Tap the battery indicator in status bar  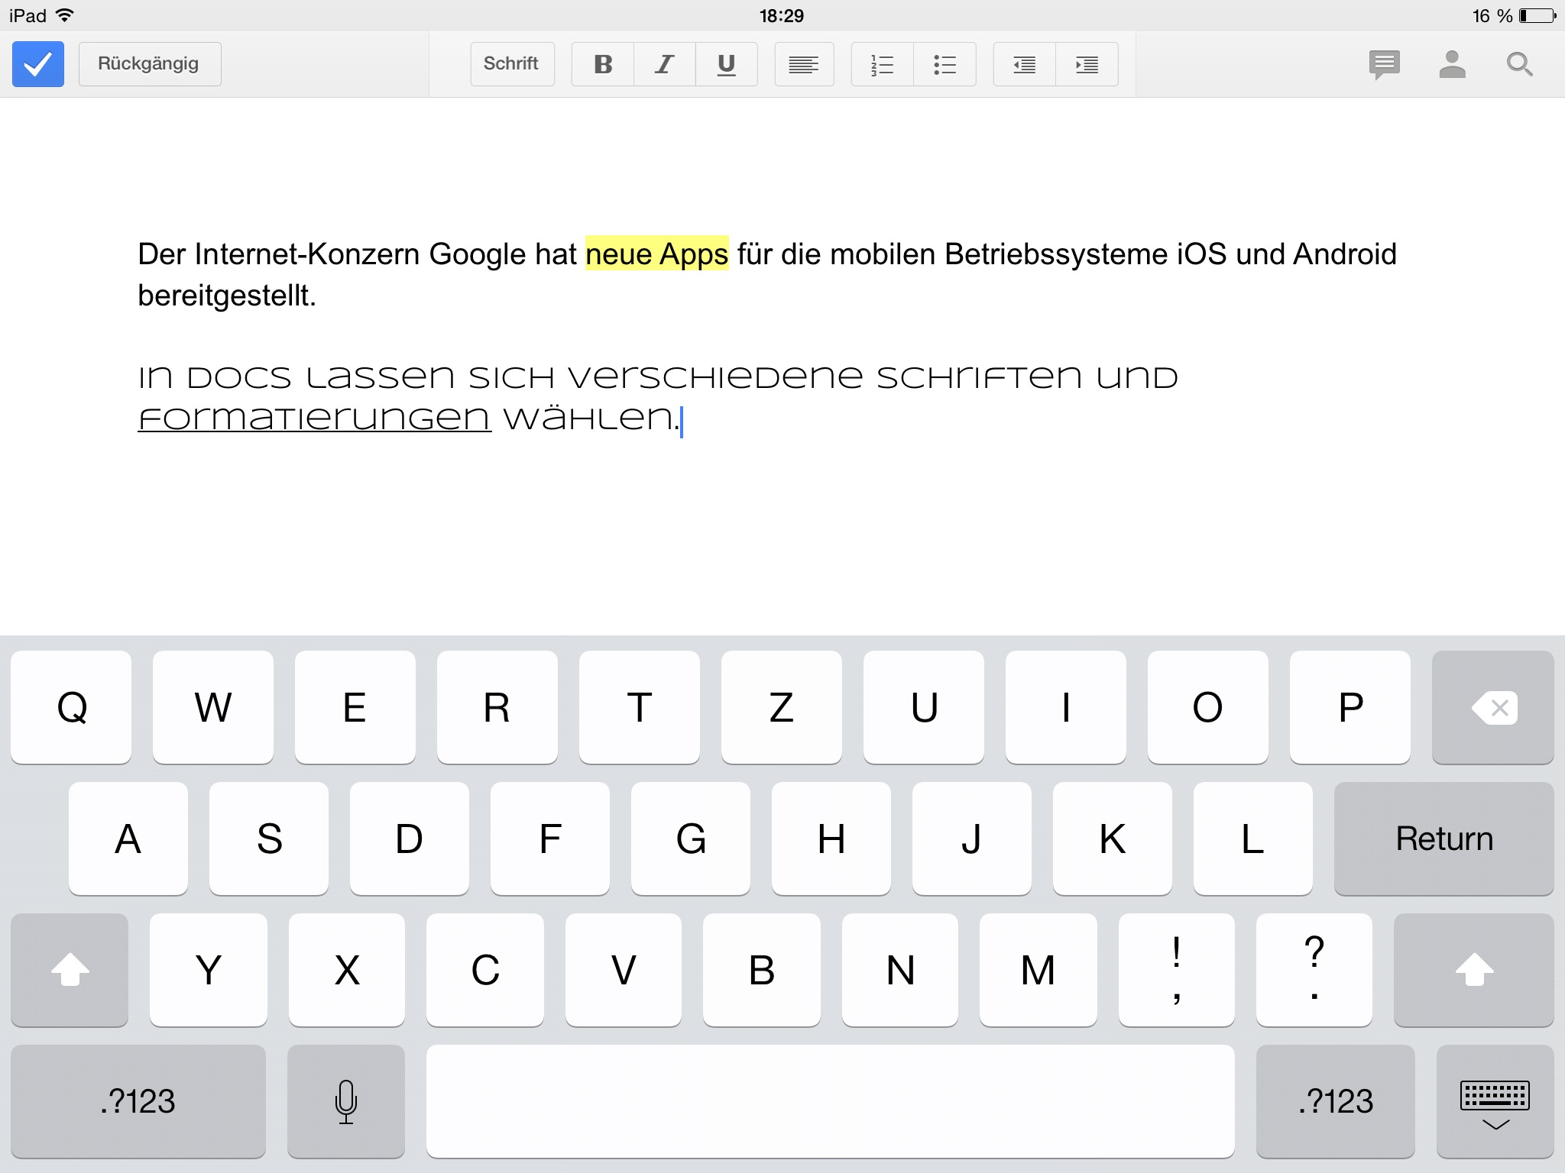[1537, 16]
